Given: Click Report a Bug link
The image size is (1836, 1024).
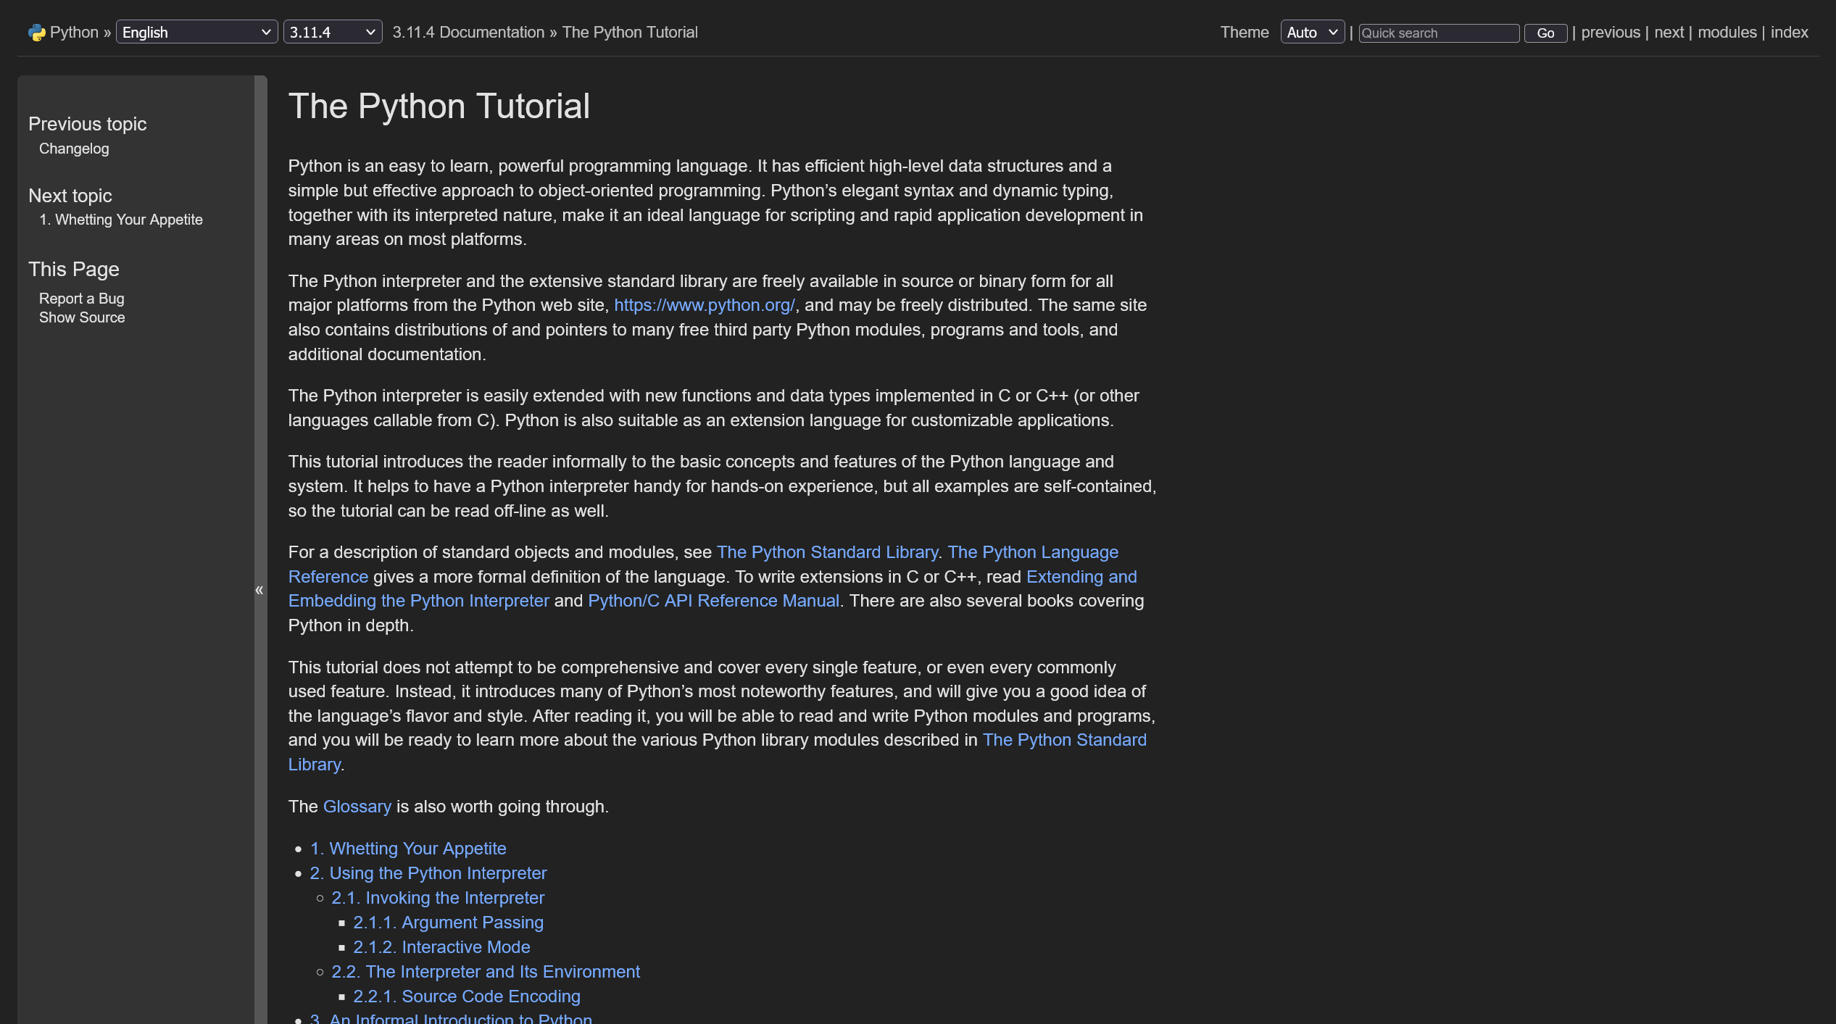Looking at the screenshot, I should click(82, 299).
